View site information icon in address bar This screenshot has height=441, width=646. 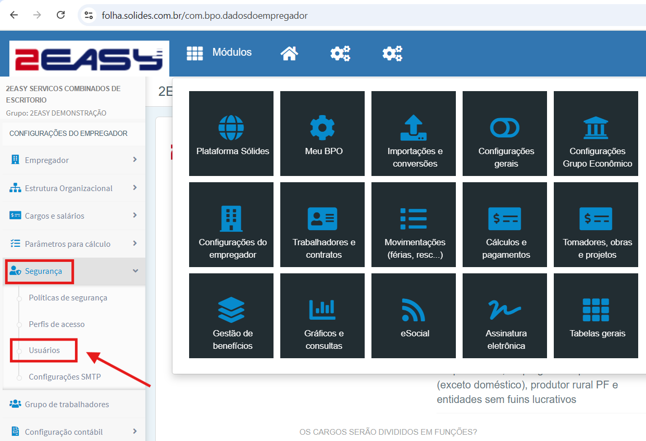(89, 16)
